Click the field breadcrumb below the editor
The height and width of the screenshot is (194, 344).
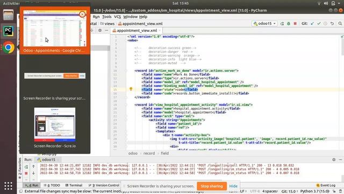(x=164, y=153)
